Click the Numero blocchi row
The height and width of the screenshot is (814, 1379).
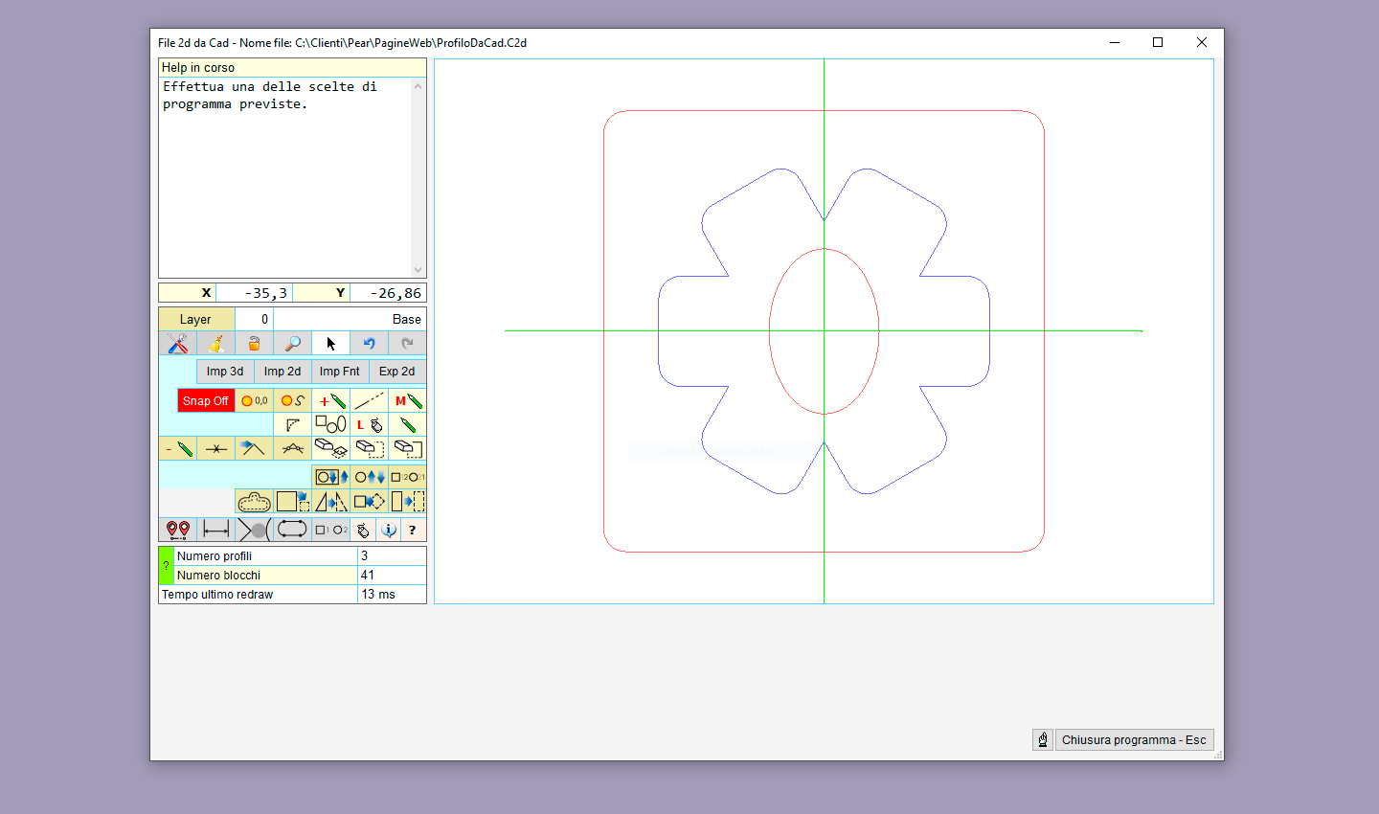[300, 575]
